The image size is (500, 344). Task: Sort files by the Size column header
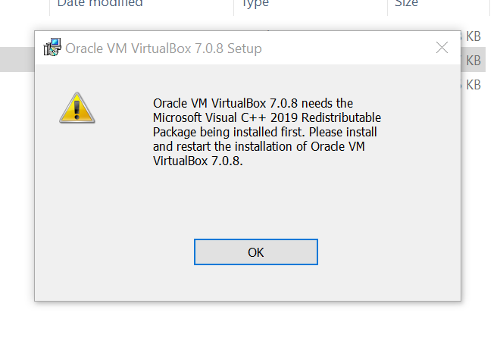tap(406, 3)
